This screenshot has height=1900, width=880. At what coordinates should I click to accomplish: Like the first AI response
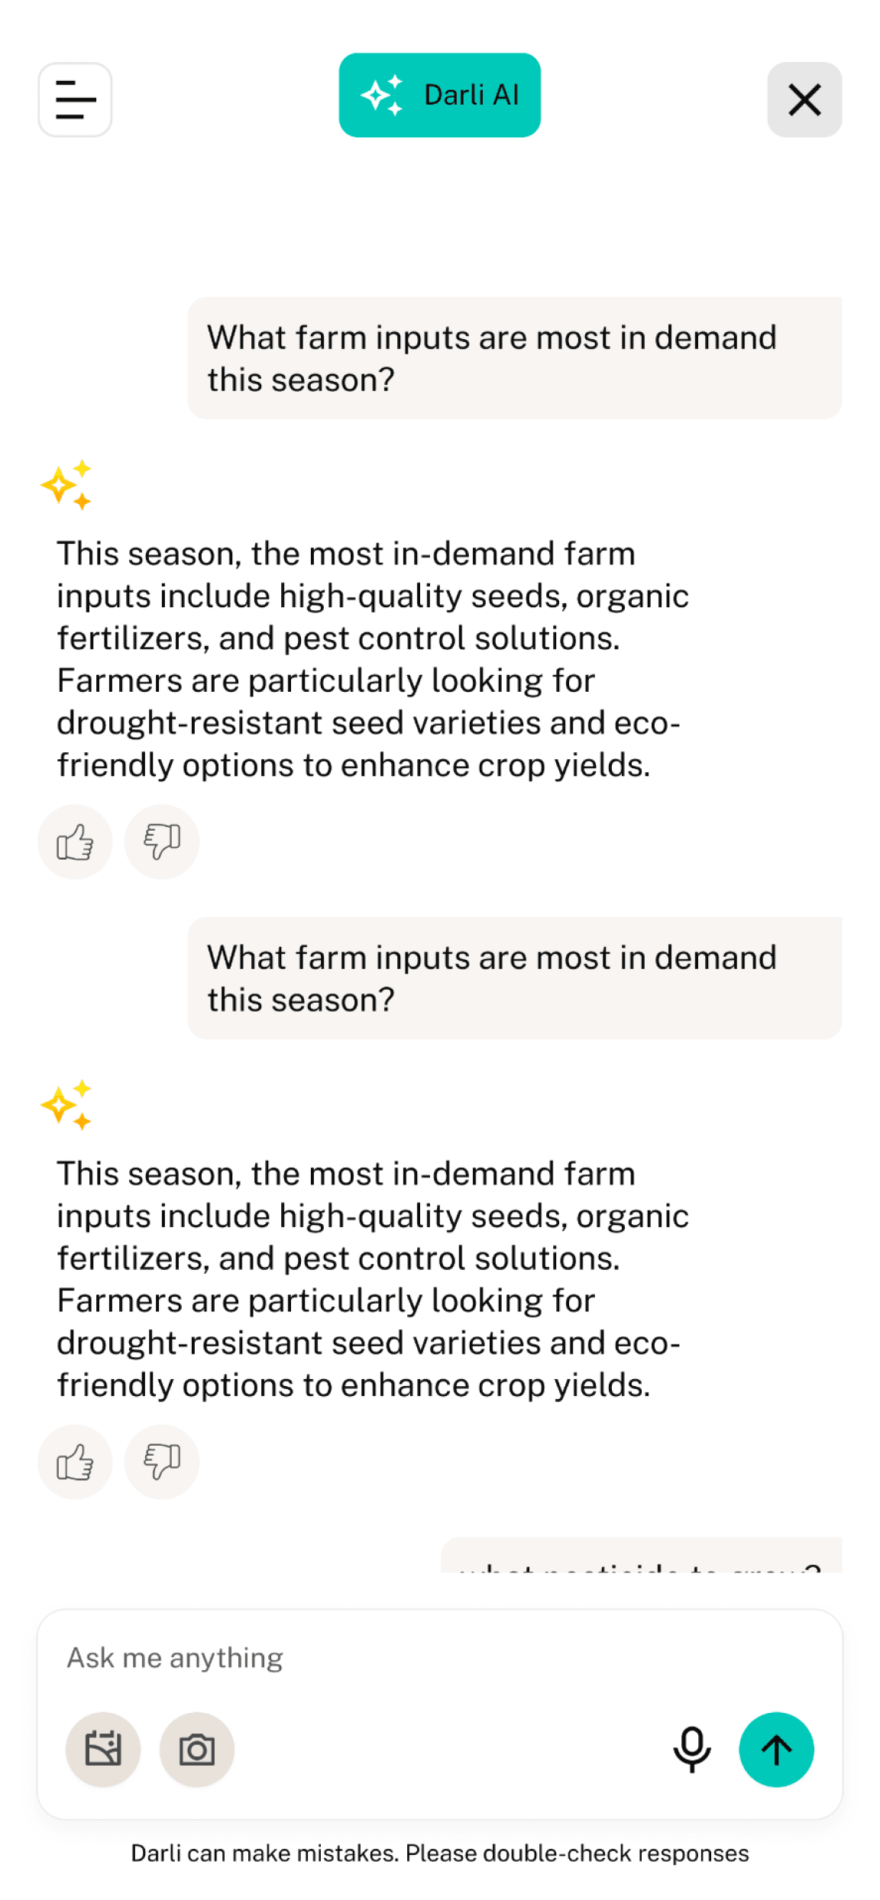pyautogui.click(x=75, y=842)
